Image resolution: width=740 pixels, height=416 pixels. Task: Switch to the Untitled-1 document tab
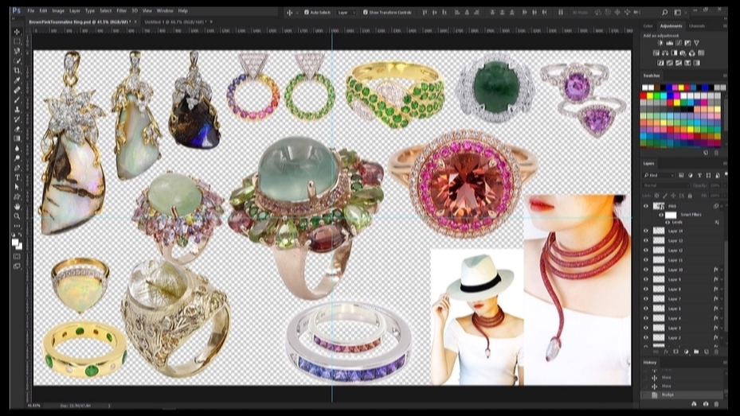pos(176,21)
